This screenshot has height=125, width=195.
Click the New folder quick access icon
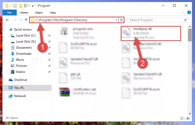[21, 6]
